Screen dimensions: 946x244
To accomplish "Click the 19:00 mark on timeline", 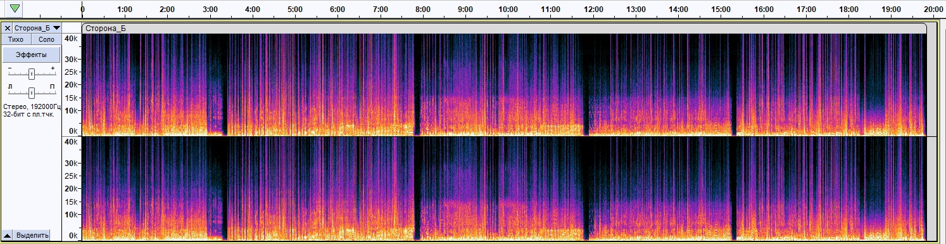I will click(x=892, y=10).
